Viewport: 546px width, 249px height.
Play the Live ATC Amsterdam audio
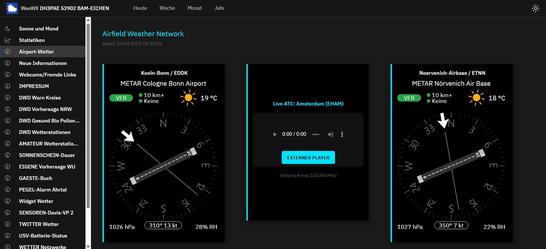tap(274, 134)
